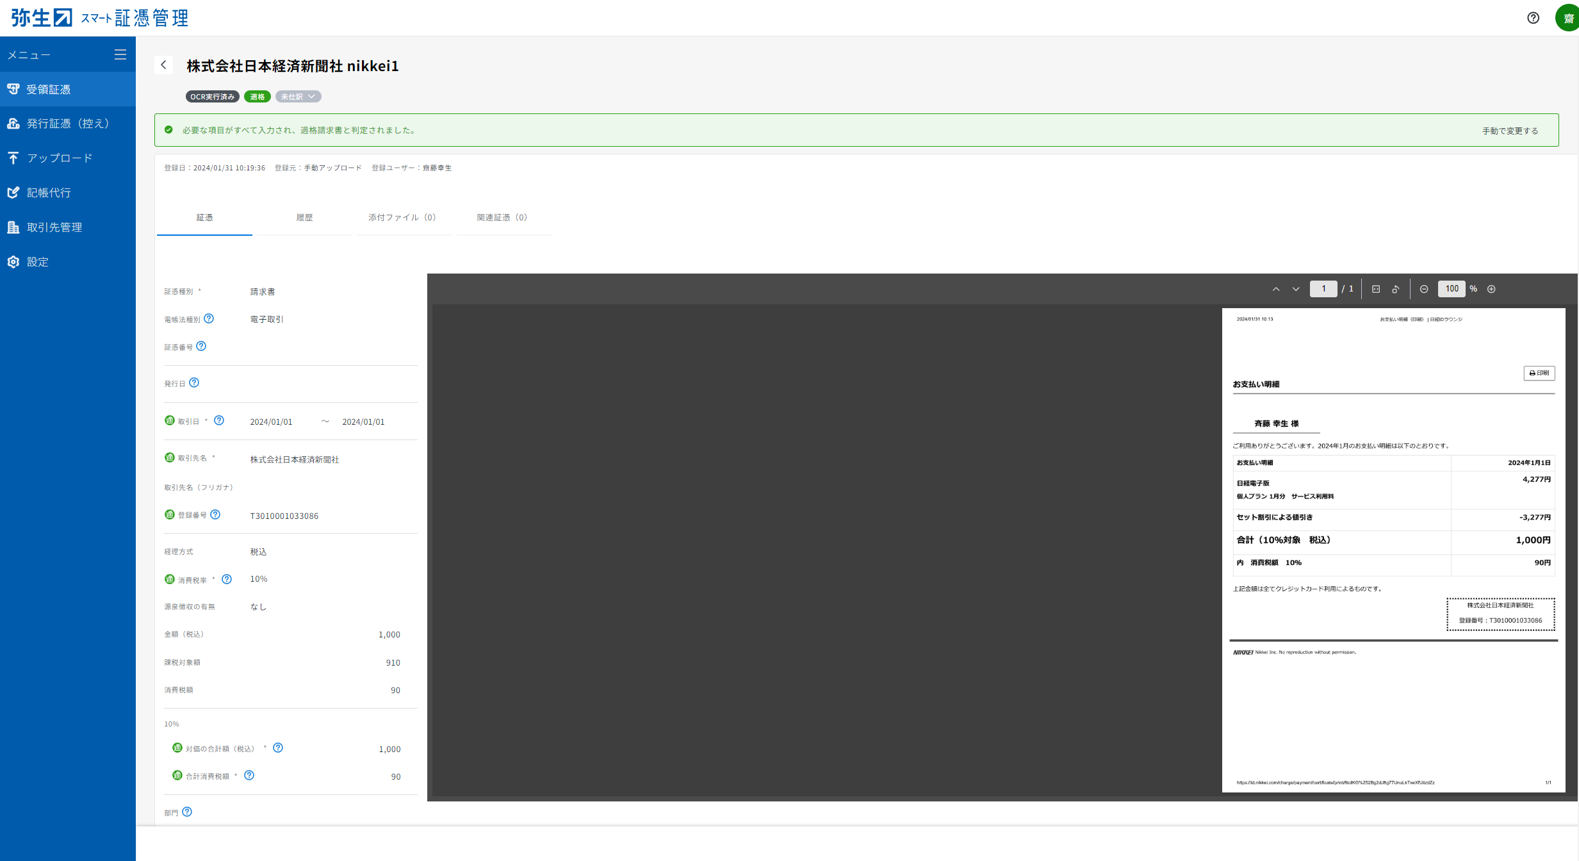
Task: Open アップロード in the sidebar
Action: click(68, 158)
